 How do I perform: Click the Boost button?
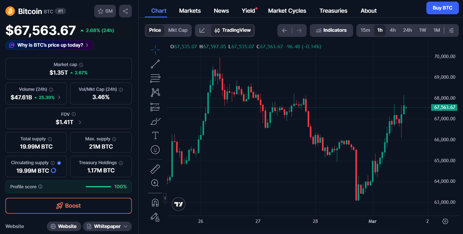[68, 206]
